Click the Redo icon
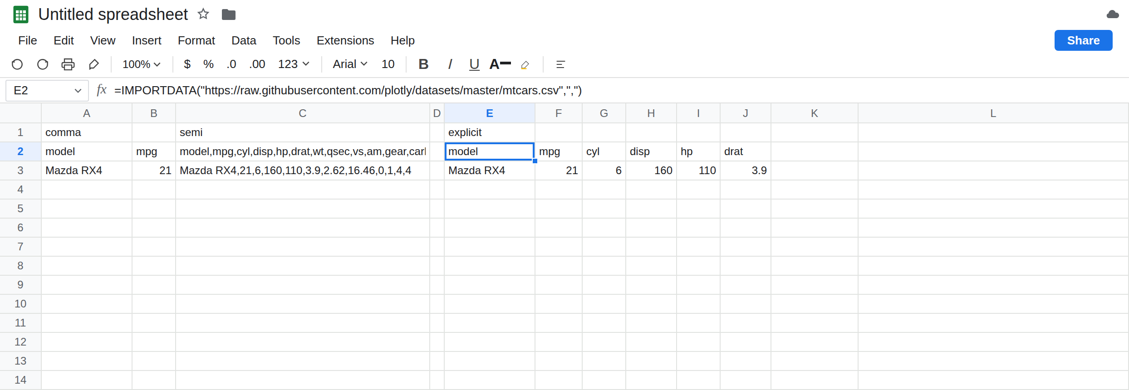This screenshot has height=390, width=1129. [43, 64]
